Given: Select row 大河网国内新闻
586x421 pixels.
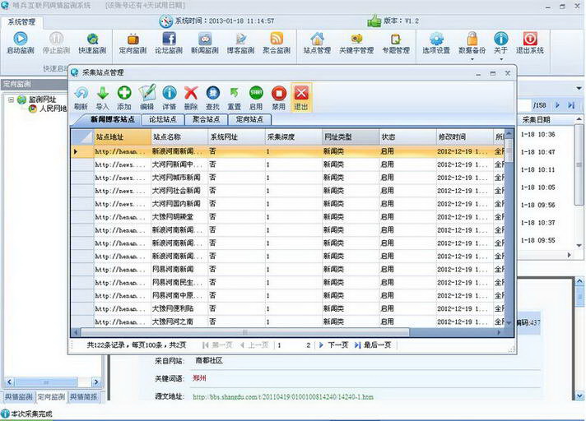Looking at the screenshot, I should point(288,204).
